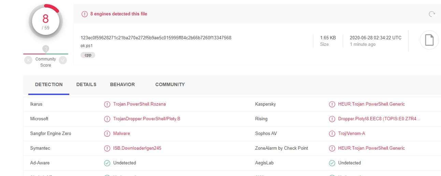Click the community score downvote X icon
This screenshot has height=176, width=441.
pyautogui.click(x=28, y=60)
